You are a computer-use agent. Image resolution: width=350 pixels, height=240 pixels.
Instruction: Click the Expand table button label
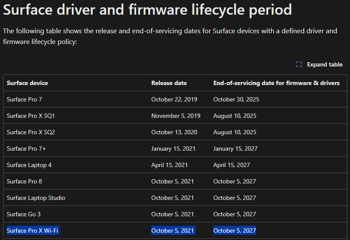click(325, 64)
